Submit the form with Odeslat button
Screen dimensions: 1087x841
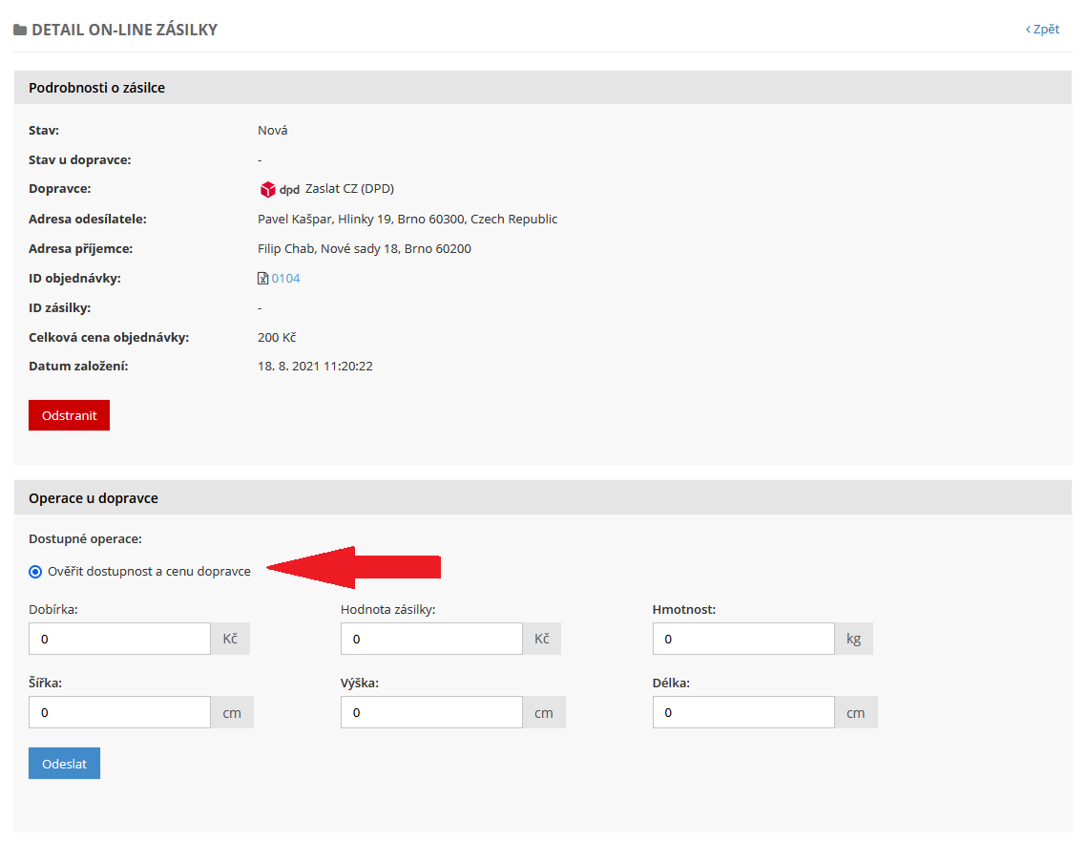pyautogui.click(x=64, y=764)
